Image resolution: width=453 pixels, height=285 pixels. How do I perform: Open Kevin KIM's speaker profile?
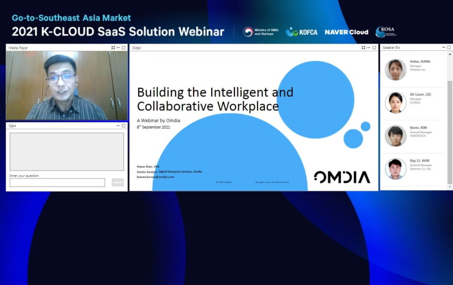[x=395, y=136]
